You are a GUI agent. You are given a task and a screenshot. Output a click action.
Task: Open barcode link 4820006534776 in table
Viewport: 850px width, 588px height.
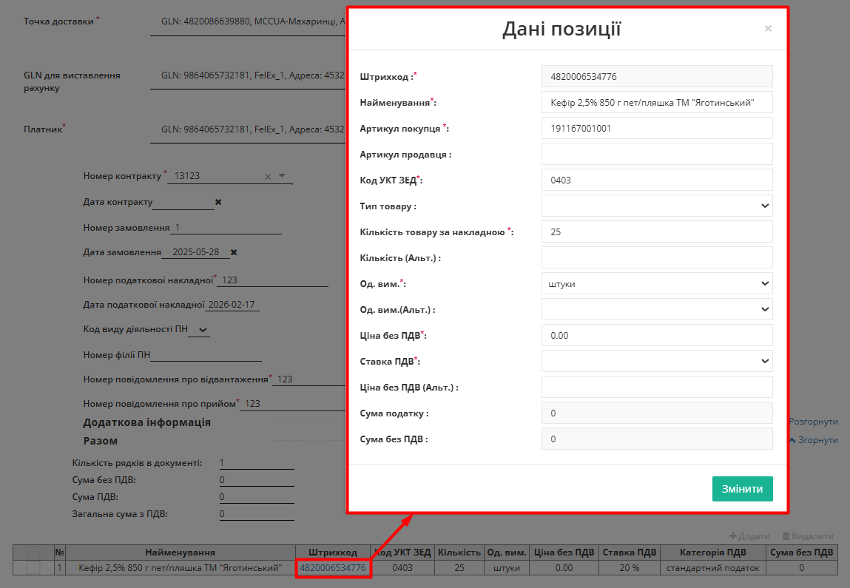[333, 568]
